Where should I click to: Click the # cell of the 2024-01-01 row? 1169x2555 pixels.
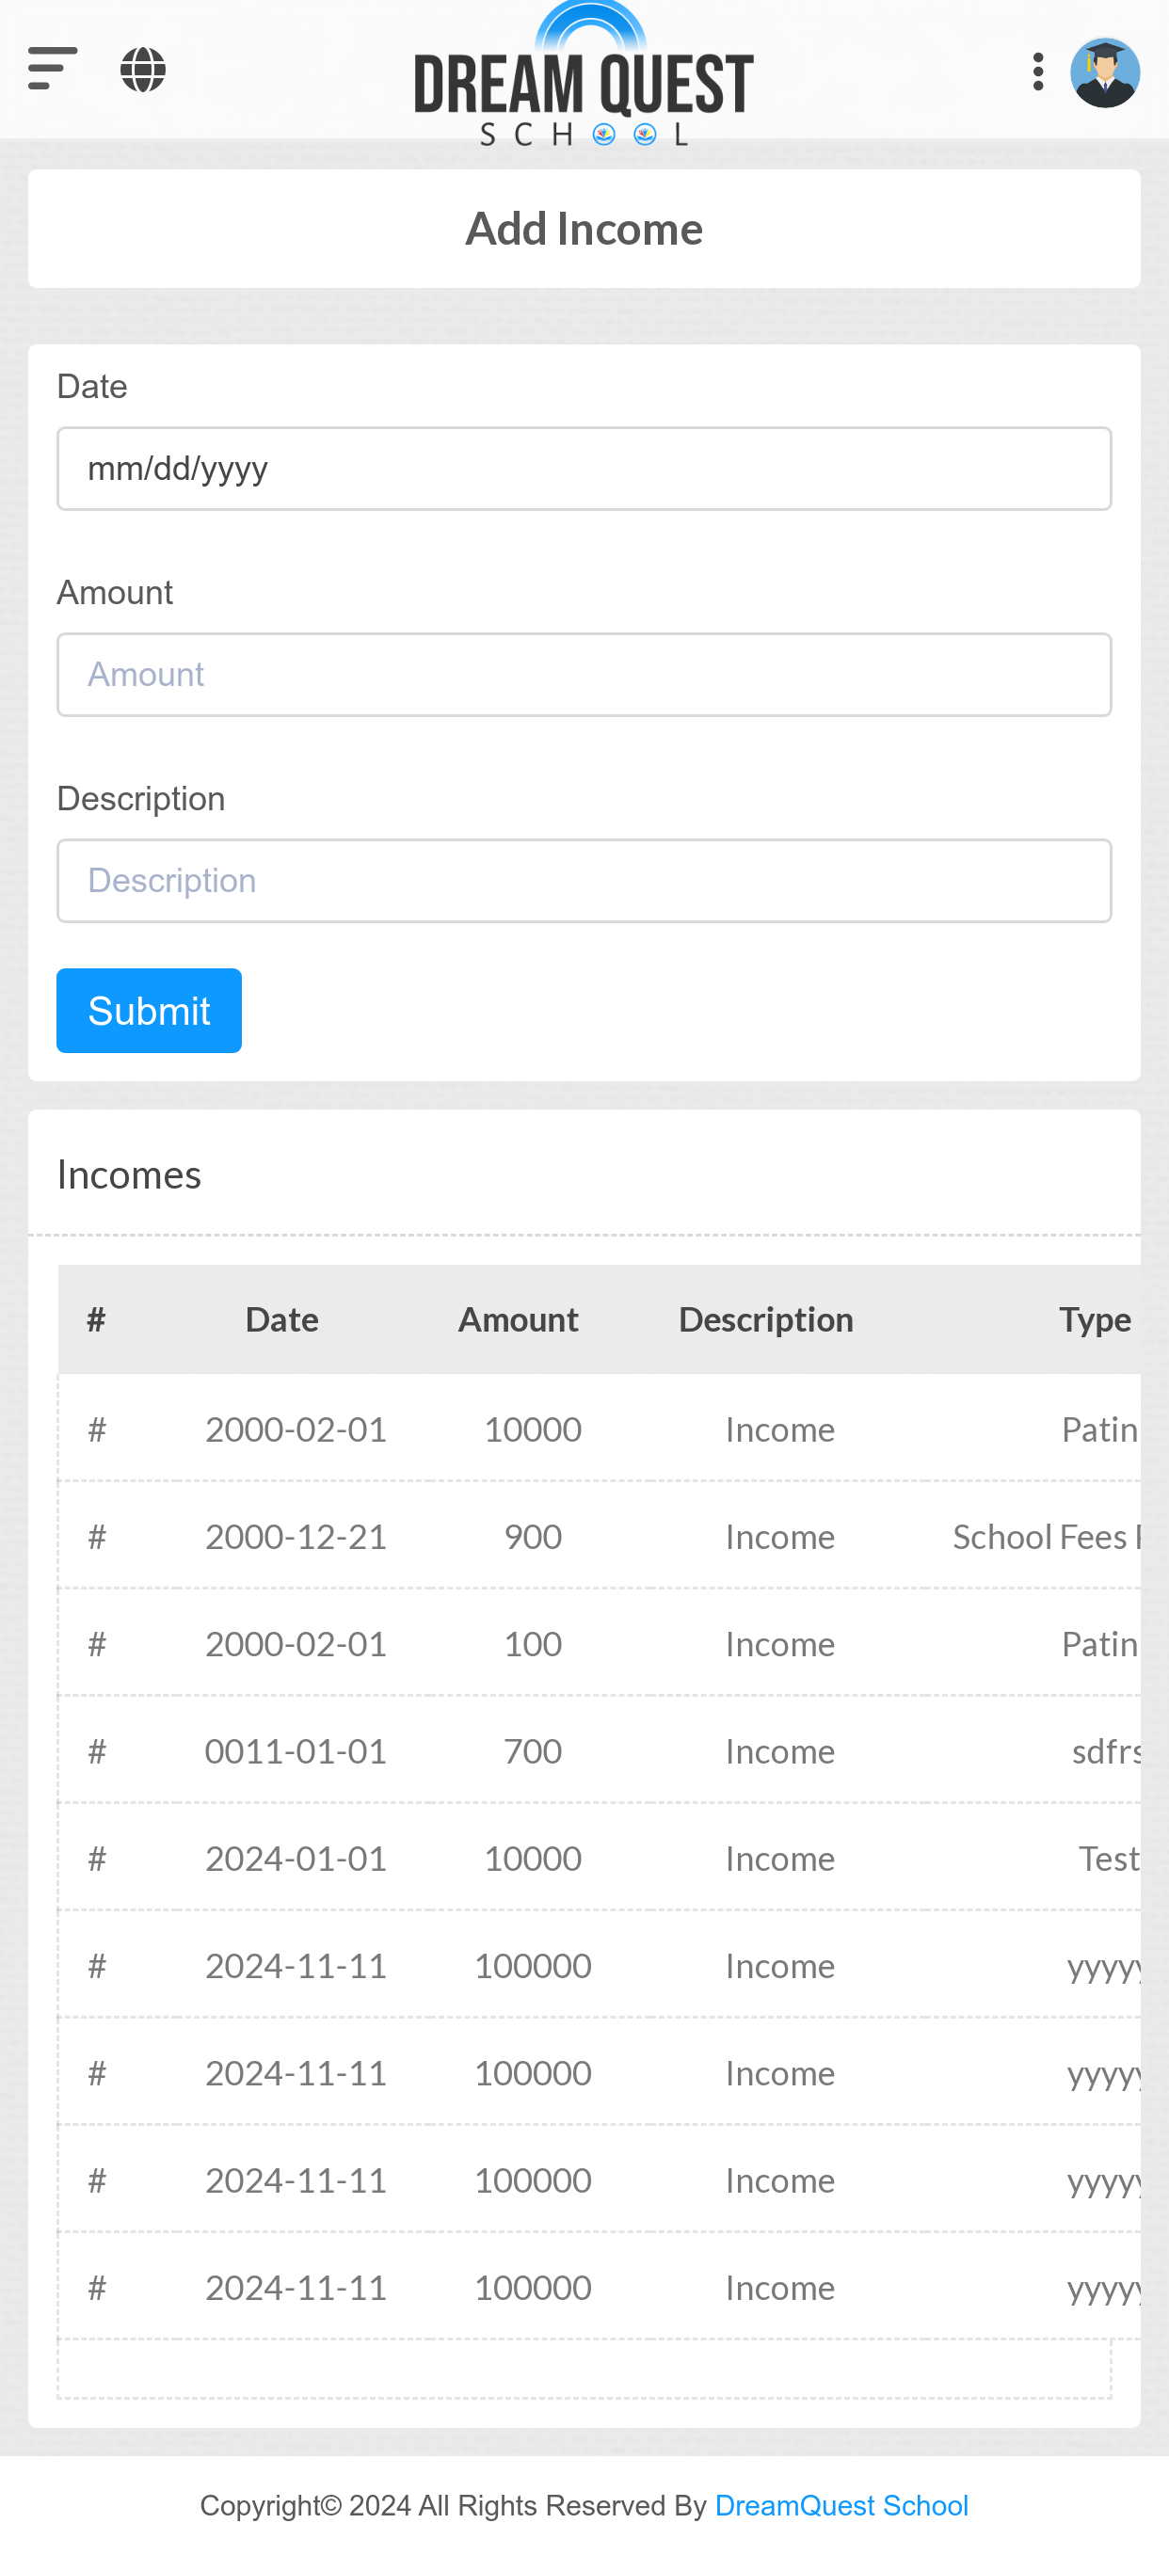pyautogui.click(x=96, y=1858)
